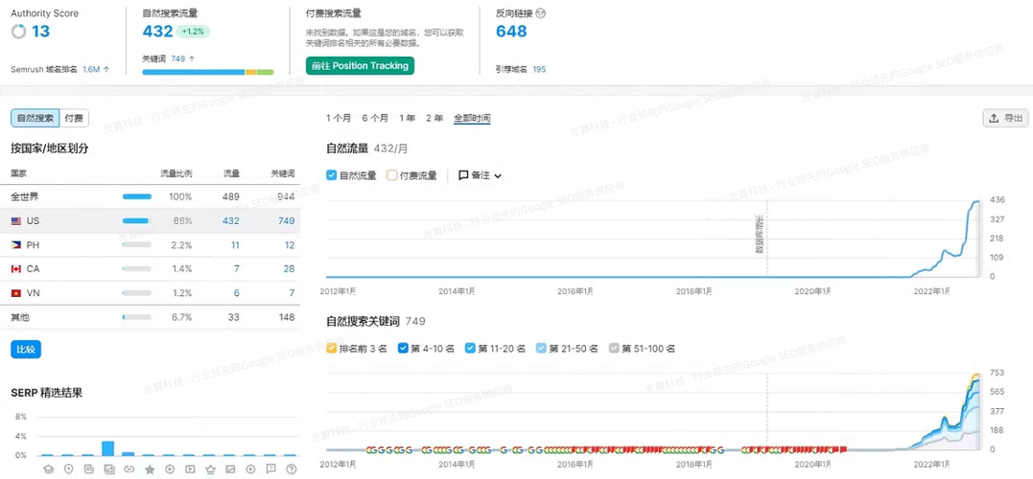Viewport: 1033px width, 479px height.
Task: Select the 2 年 time range
Action: 434,119
